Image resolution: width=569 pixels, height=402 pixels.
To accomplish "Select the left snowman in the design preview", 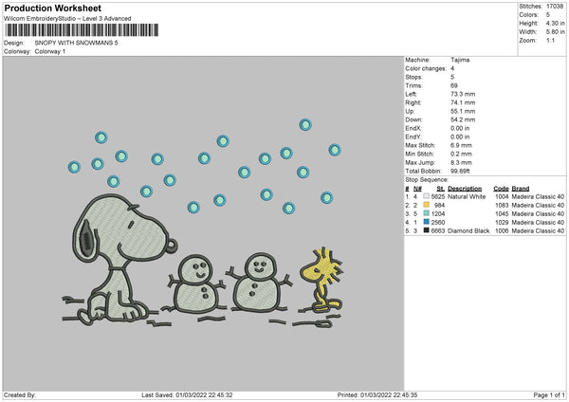I will tap(196, 284).
